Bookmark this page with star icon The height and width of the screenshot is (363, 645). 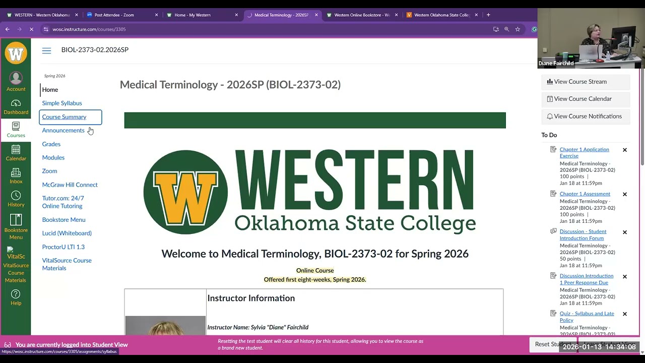[x=518, y=29]
